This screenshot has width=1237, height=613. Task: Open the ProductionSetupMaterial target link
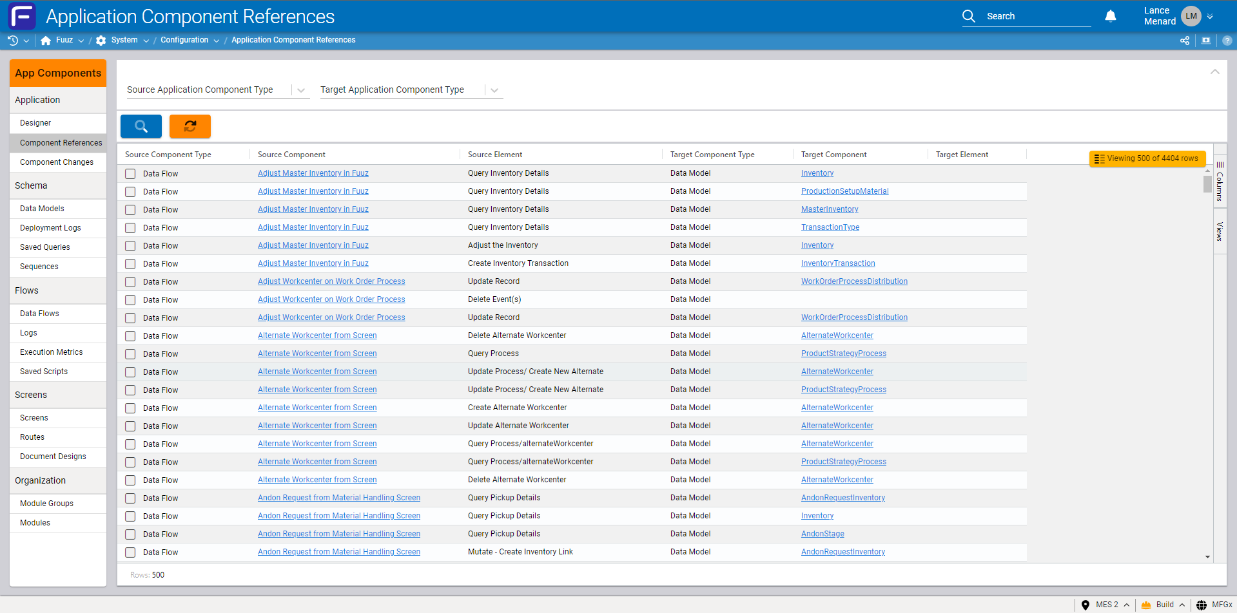pos(844,191)
